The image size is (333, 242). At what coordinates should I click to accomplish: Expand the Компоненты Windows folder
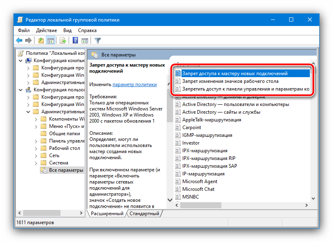(36, 119)
